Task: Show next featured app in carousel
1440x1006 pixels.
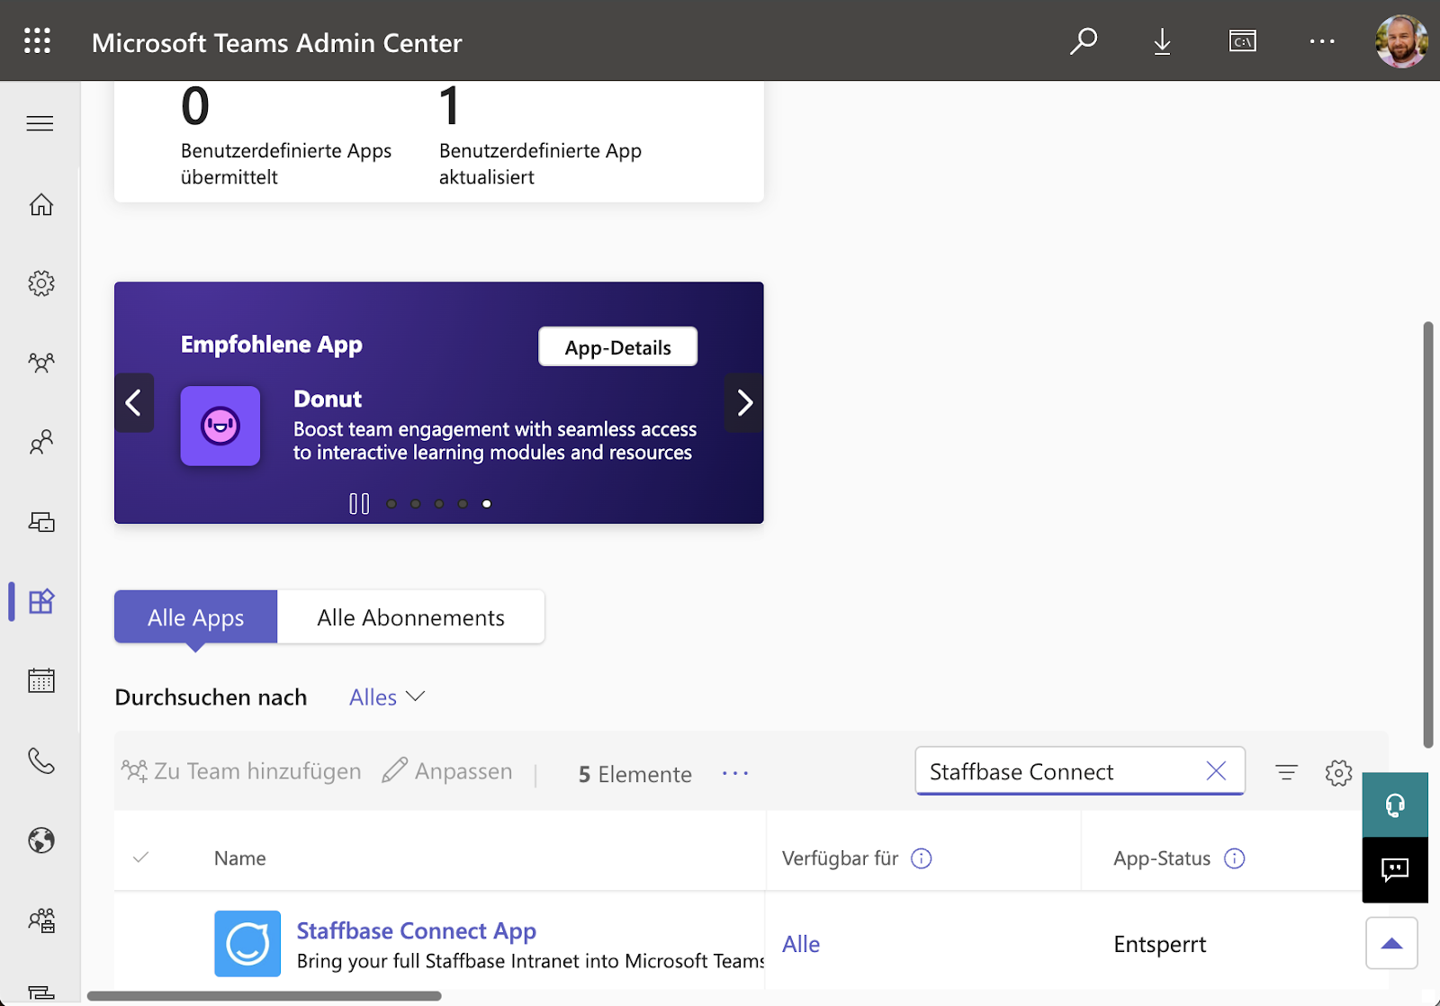Action: click(x=744, y=402)
